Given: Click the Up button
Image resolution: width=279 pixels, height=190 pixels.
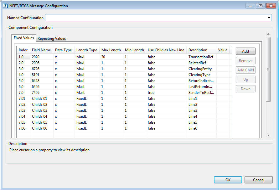Looking at the screenshot, I should (x=245, y=80).
